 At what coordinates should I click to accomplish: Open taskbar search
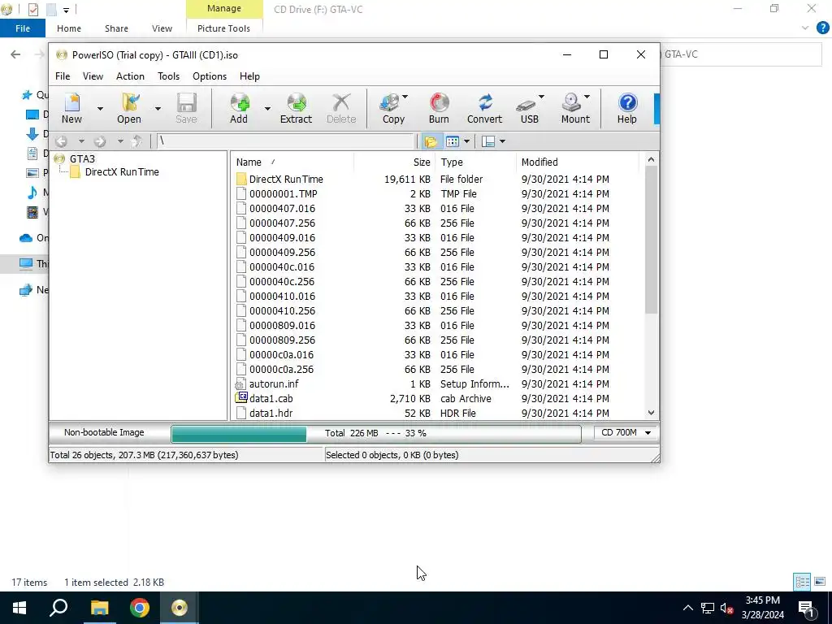click(58, 608)
